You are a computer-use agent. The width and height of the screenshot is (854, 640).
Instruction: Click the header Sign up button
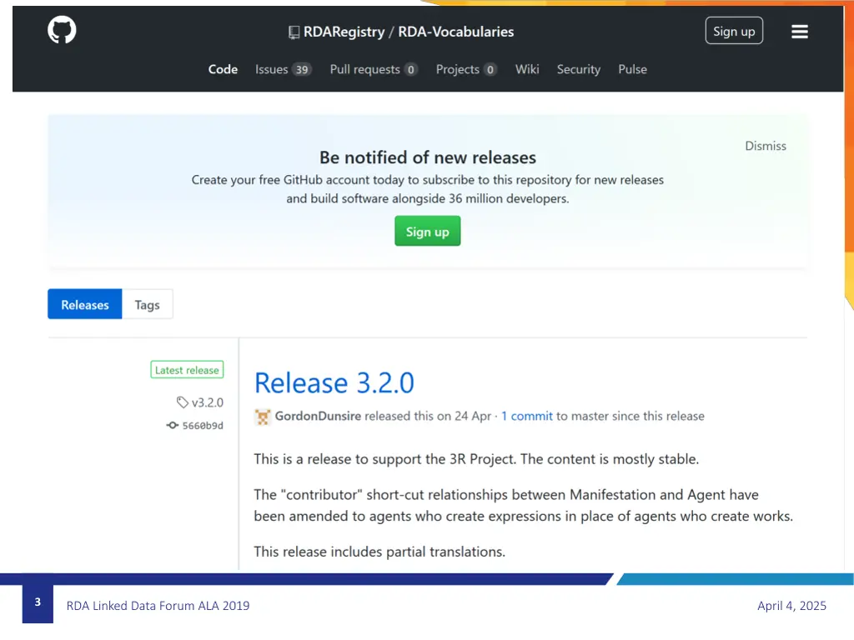point(734,31)
